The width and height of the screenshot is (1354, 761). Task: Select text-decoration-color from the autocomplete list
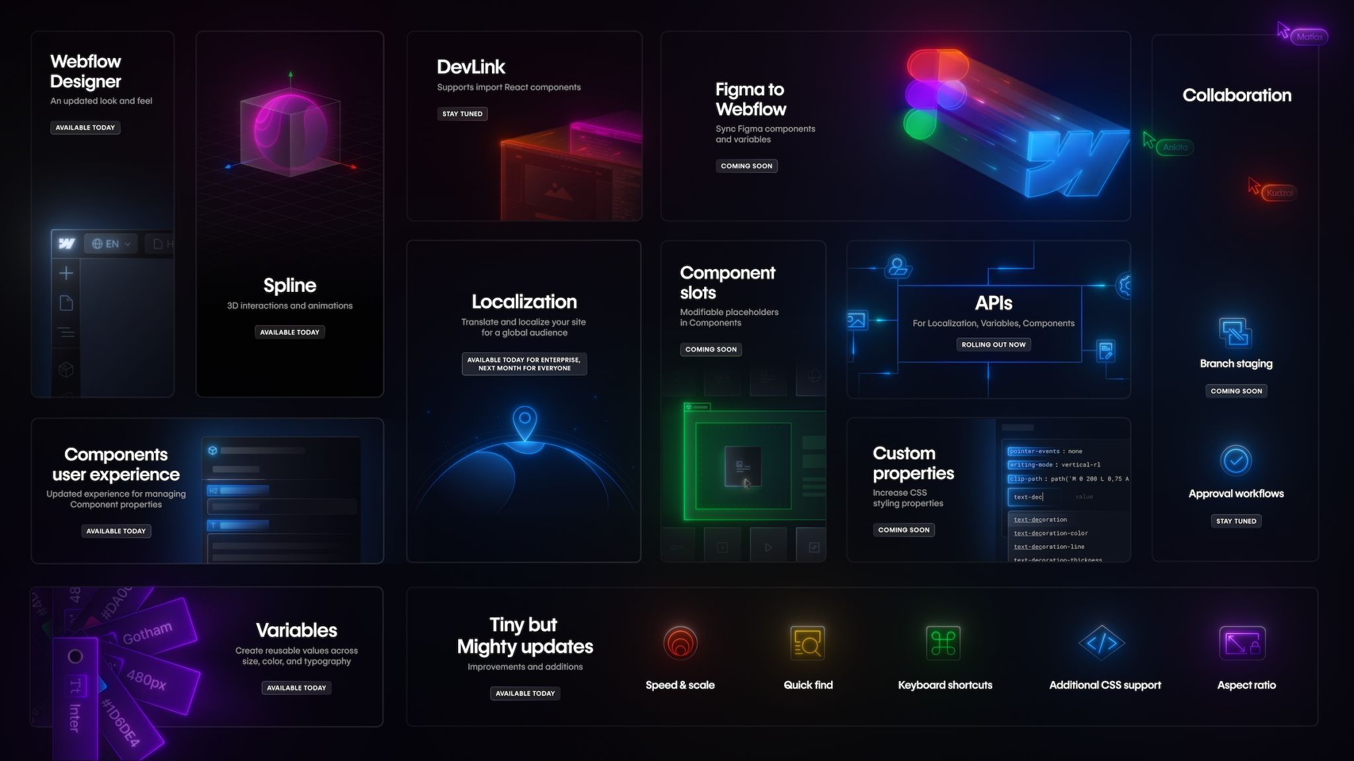1050,533
